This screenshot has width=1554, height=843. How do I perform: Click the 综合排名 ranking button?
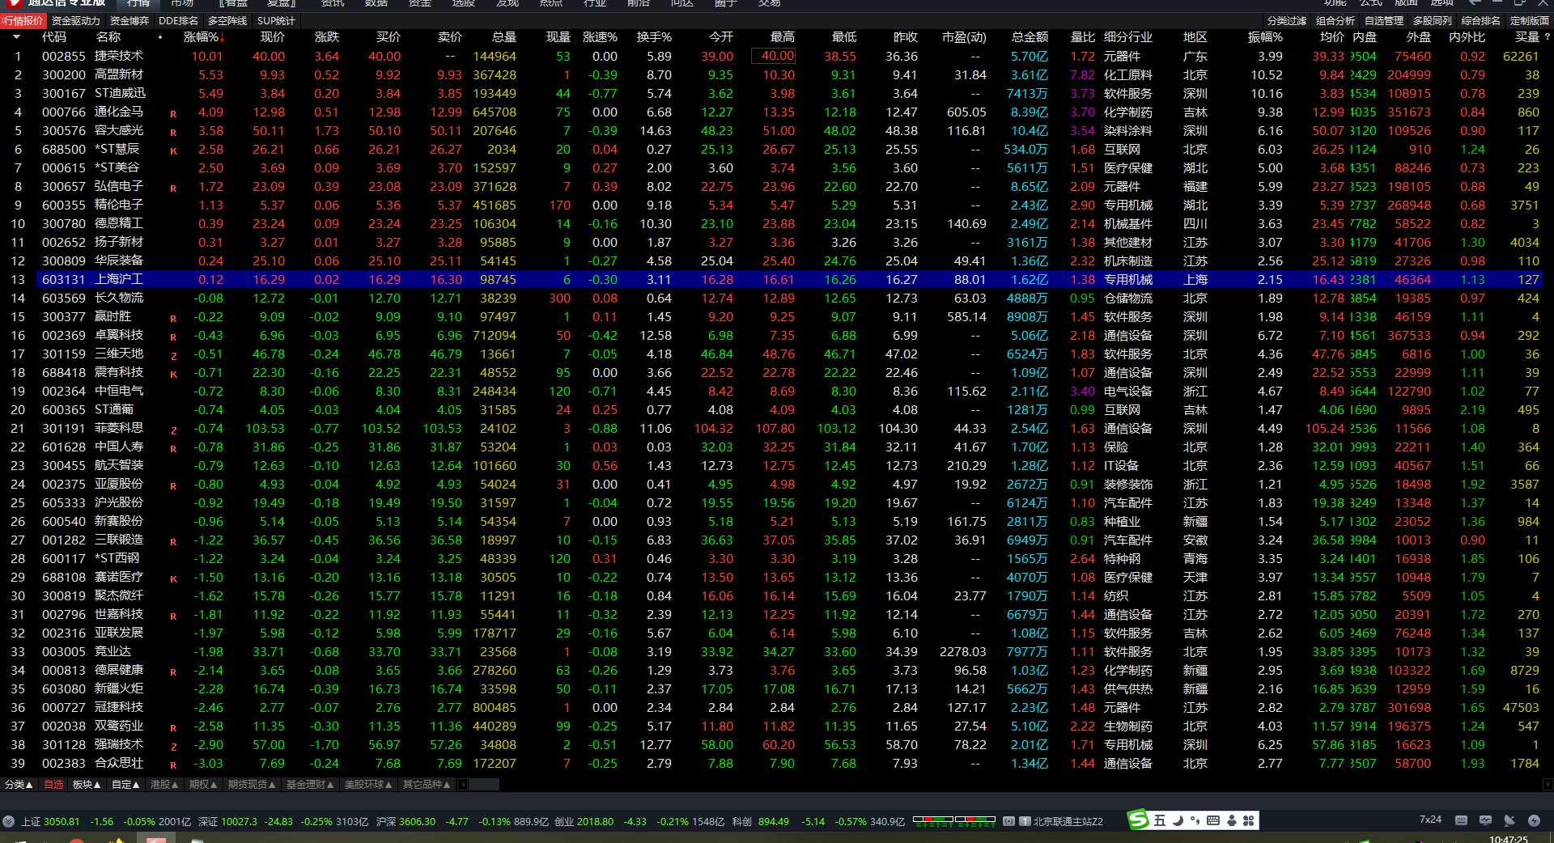[1481, 20]
